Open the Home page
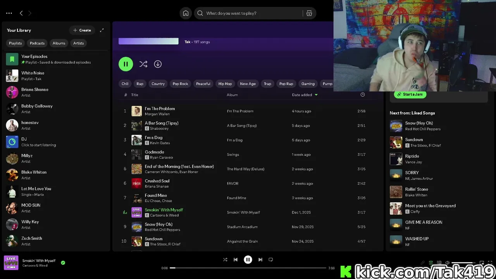Screen dimensions: 496x279 [186, 13]
